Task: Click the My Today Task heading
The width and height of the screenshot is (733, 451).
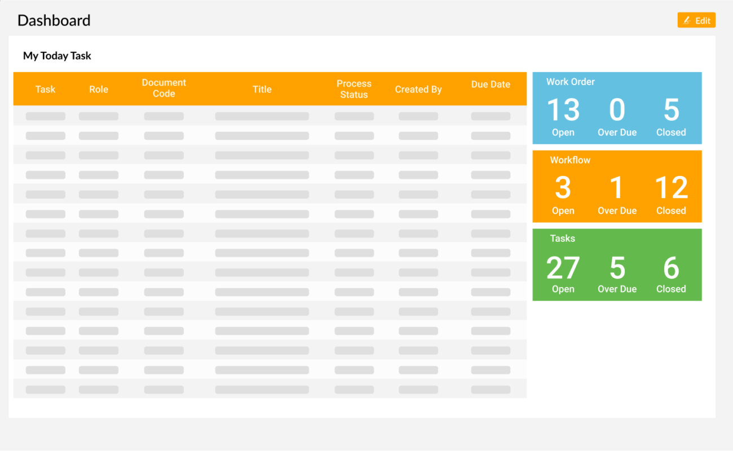Action: (x=57, y=56)
